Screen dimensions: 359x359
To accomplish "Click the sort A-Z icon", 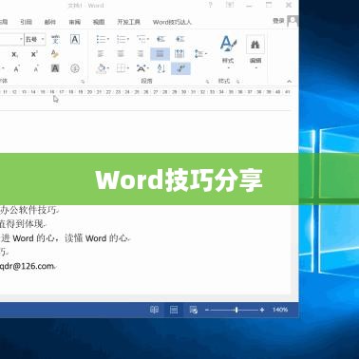I will point(161,68).
